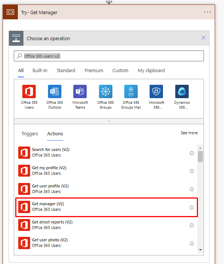Close the Choose an operation panel
Screen dimensions: 224x264
coord(204,38)
